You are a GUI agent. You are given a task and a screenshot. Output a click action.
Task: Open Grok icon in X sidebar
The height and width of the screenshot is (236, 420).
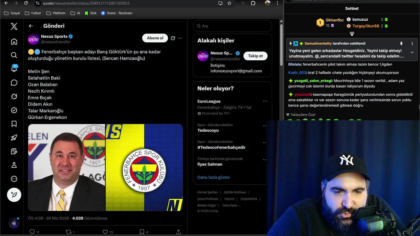[14, 96]
